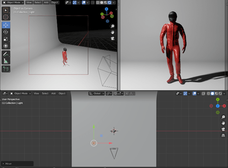Click negative Y green circle in bottom gizmo

(x=218, y=112)
